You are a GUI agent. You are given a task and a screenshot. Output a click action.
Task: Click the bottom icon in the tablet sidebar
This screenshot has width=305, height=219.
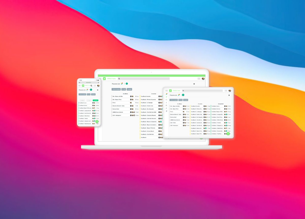pyautogui.click(x=166, y=111)
